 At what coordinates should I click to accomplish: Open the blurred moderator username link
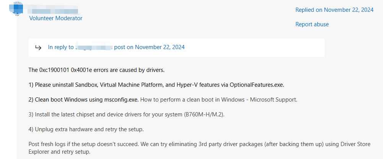pyautogui.click(x=54, y=9)
